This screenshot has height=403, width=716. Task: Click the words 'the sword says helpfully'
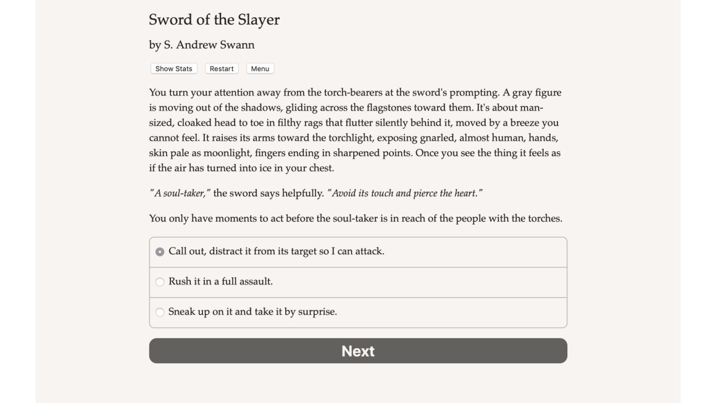click(x=268, y=193)
